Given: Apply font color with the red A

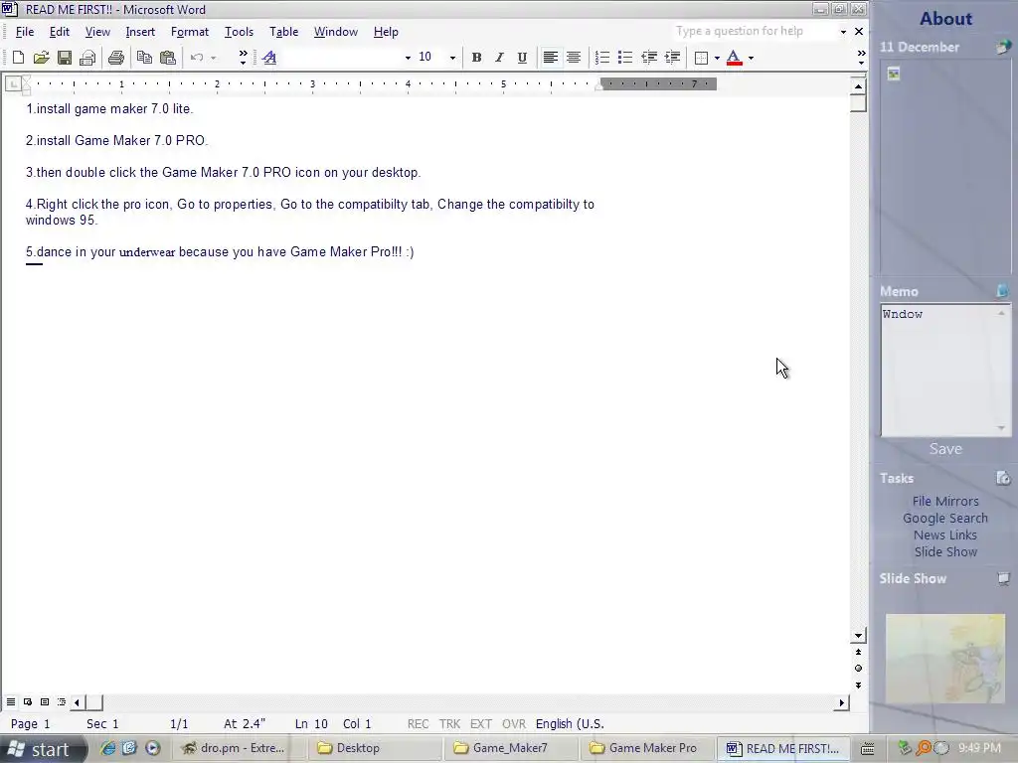Looking at the screenshot, I should tap(735, 58).
